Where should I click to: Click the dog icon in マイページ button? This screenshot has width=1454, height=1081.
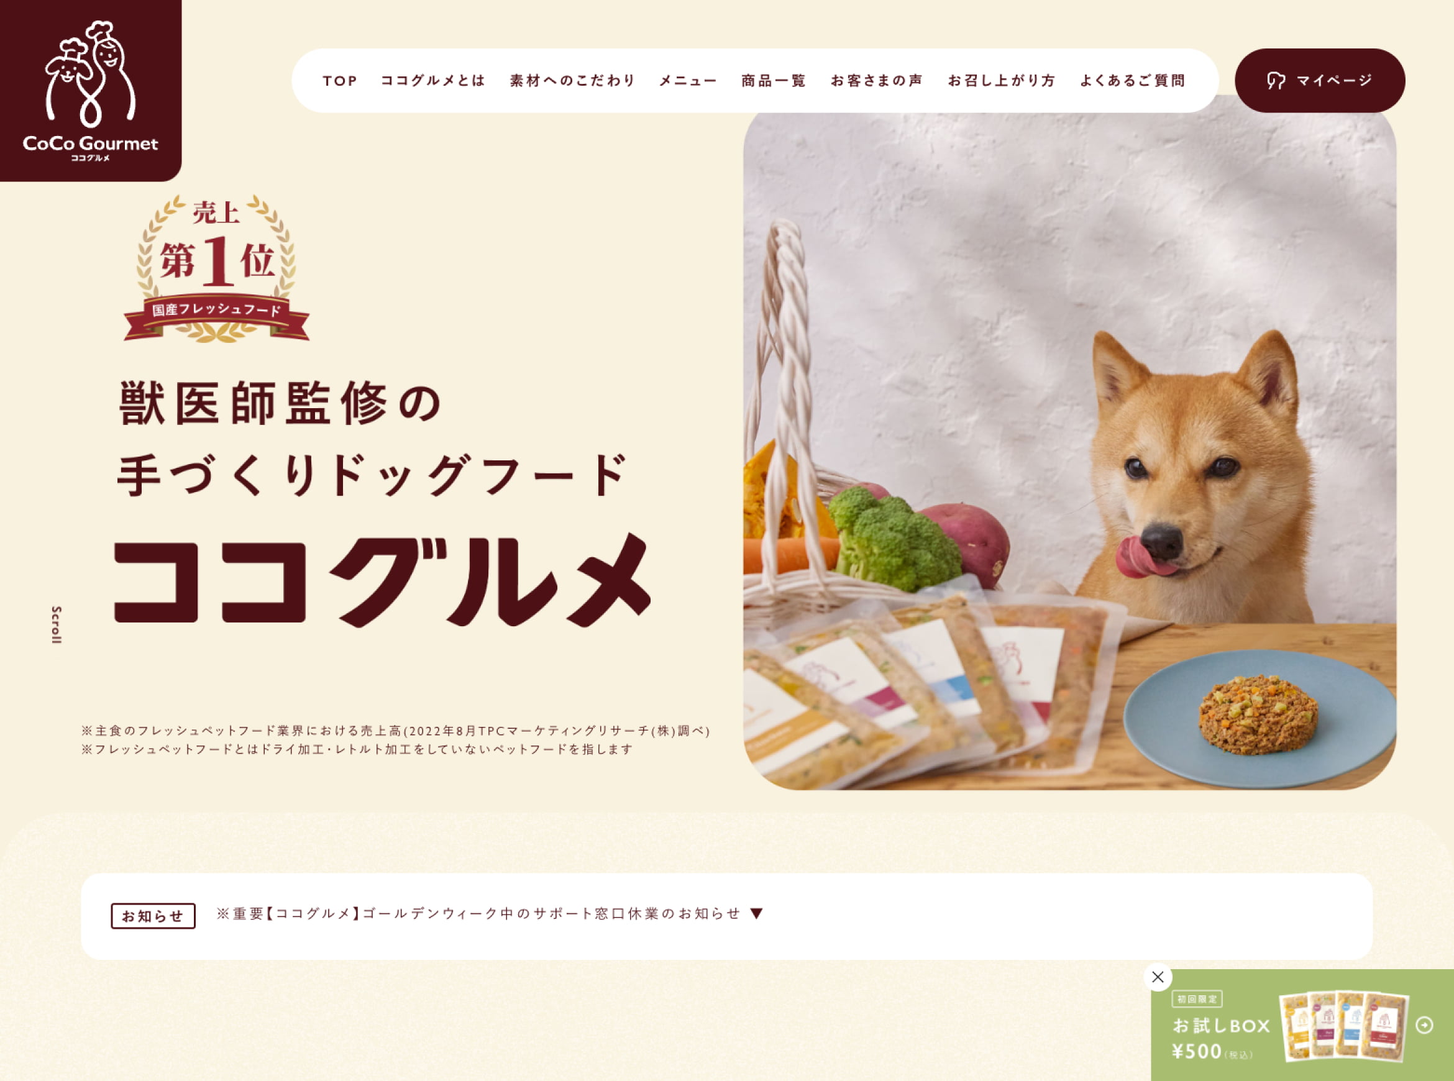tap(1276, 81)
